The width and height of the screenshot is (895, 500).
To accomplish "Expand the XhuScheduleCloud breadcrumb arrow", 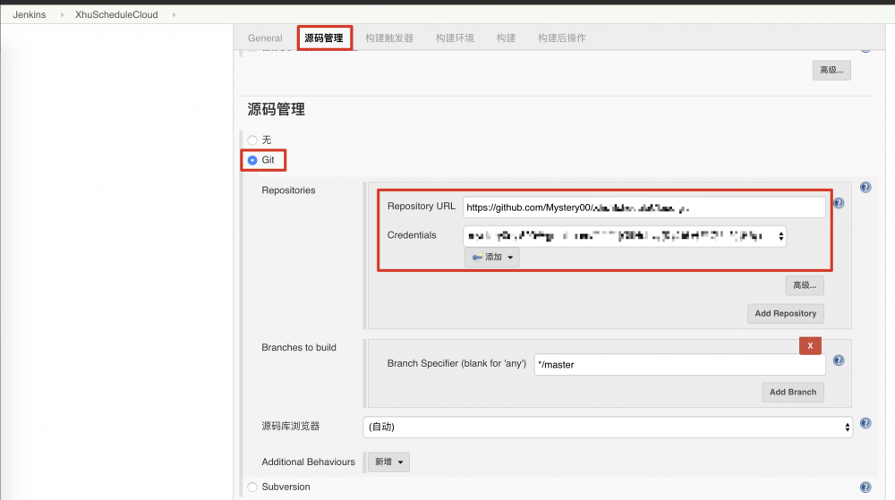I will (174, 15).
